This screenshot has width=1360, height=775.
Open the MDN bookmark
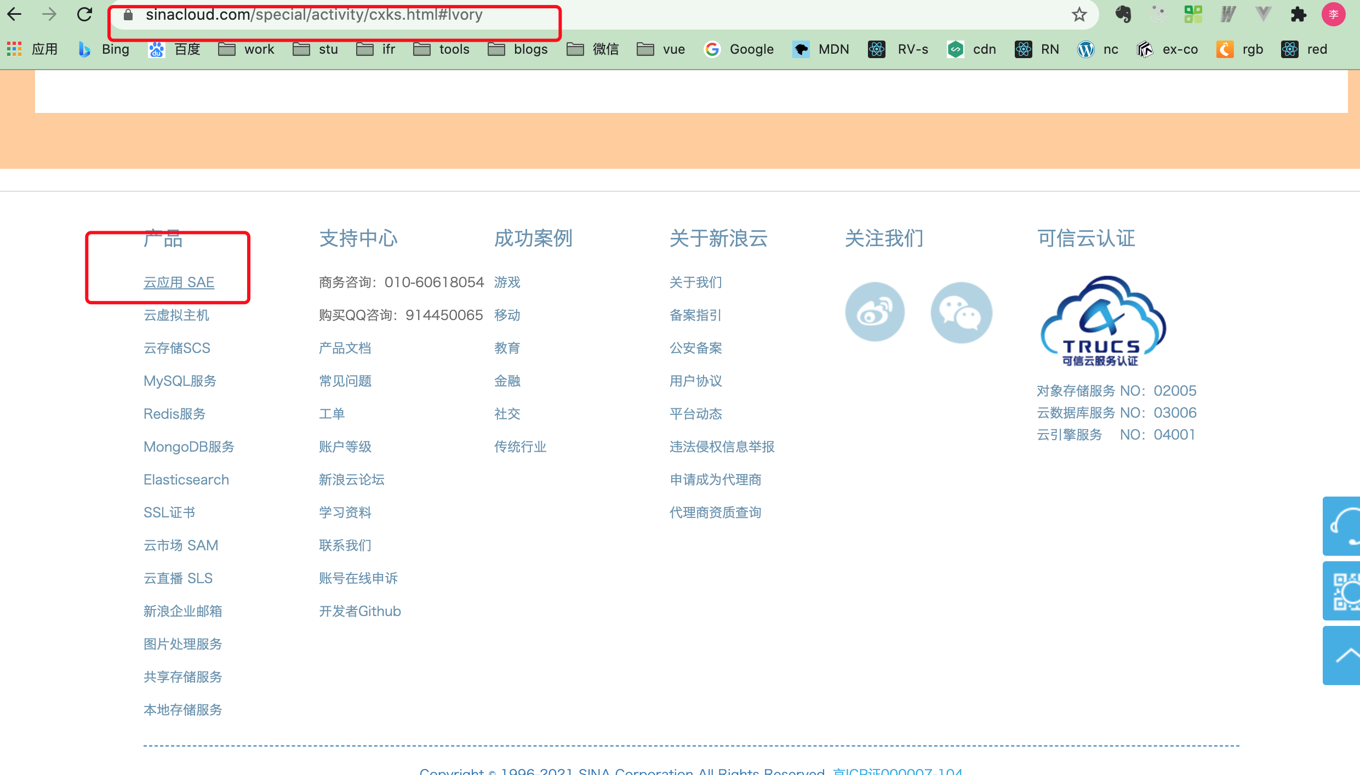click(x=821, y=49)
